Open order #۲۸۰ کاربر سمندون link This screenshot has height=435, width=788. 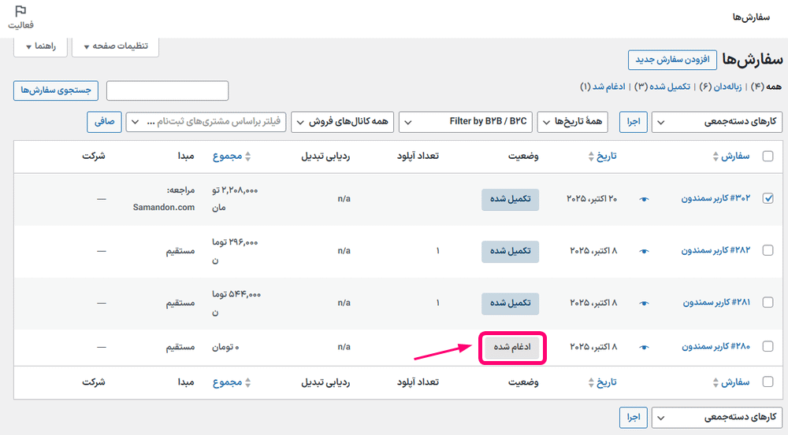(x=716, y=346)
